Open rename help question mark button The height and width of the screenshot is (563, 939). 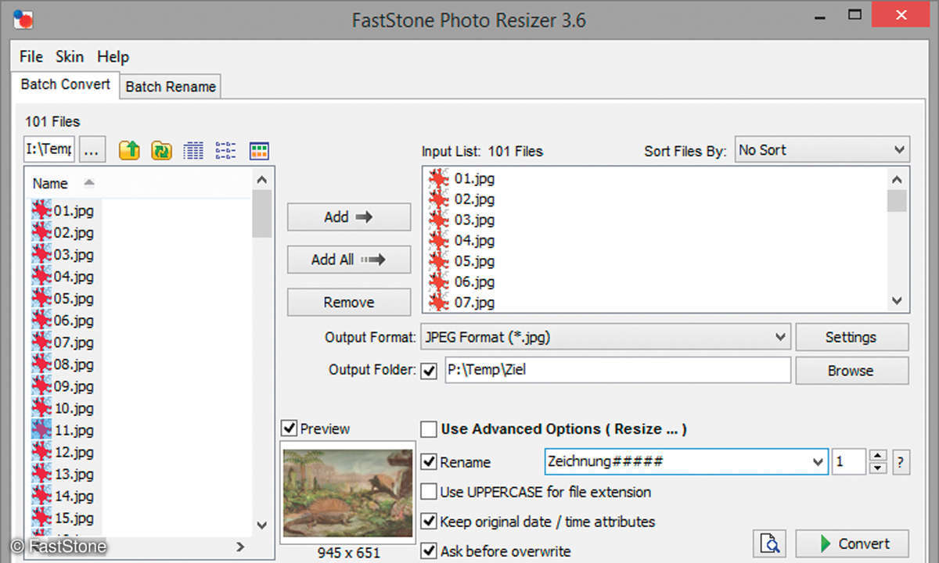tap(901, 462)
